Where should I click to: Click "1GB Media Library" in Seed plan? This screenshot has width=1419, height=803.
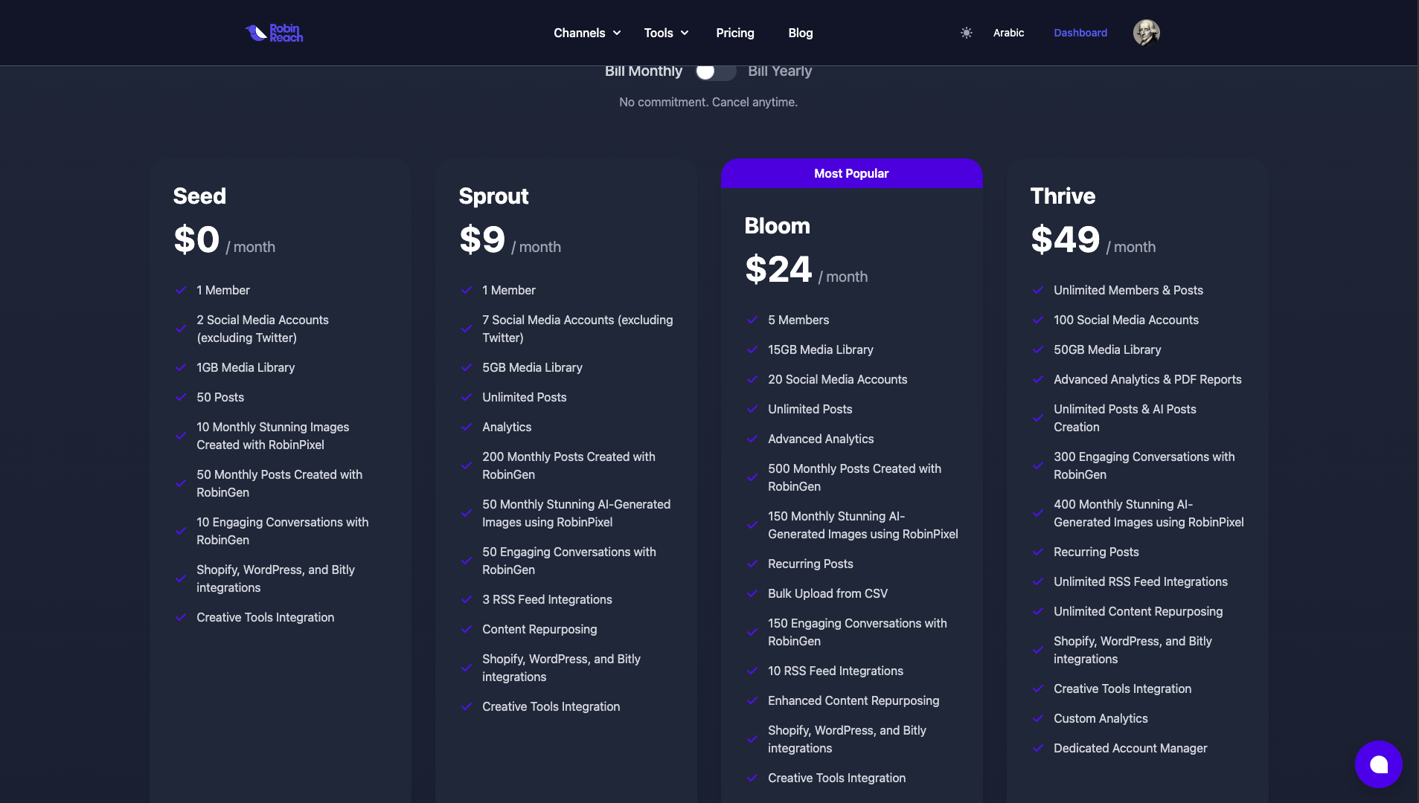tap(246, 367)
